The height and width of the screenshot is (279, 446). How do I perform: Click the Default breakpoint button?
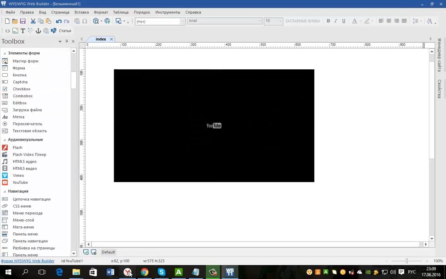108,252
